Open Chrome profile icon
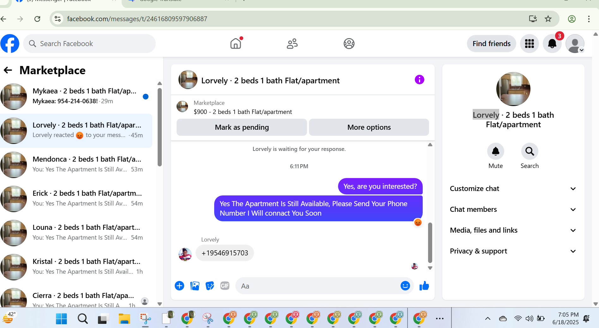This screenshot has width=599, height=328. tap(572, 19)
